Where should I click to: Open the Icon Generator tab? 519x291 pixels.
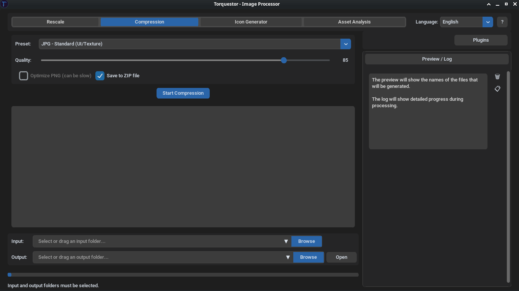[x=251, y=22]
